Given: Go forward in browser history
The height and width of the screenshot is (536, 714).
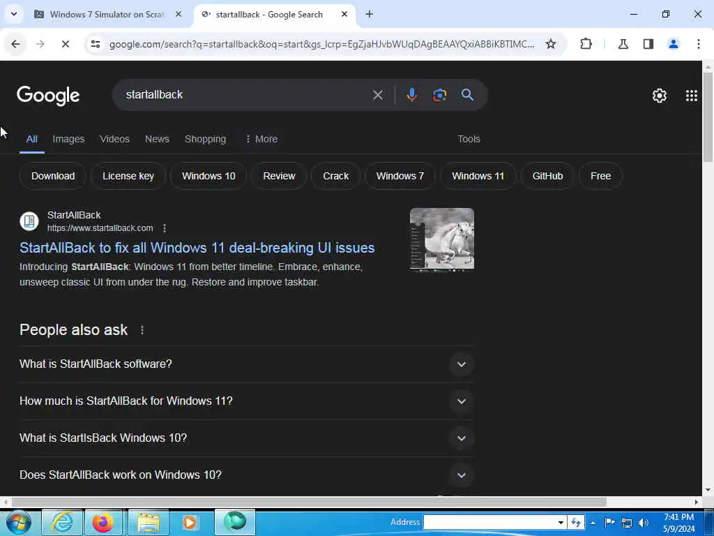Looking at the screenshot, I should pyautogui.click(x=40, y=44).
